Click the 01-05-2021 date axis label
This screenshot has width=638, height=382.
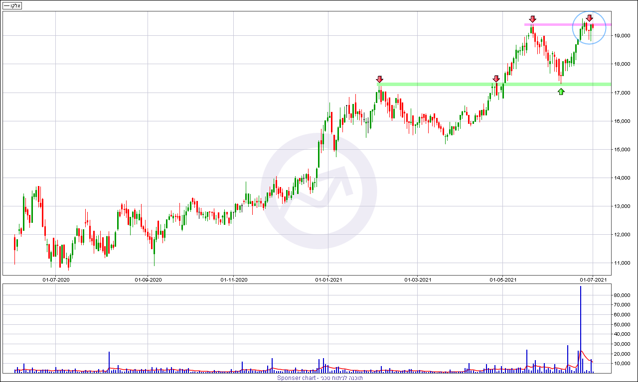coord(503,280)
